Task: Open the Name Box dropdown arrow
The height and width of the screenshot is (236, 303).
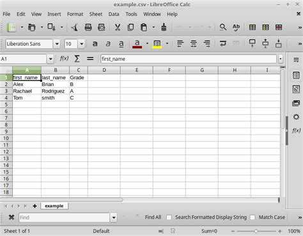Action: [x=50, y=59]
